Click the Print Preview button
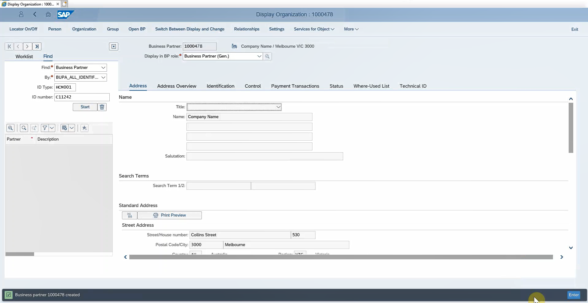 point(170,215)
